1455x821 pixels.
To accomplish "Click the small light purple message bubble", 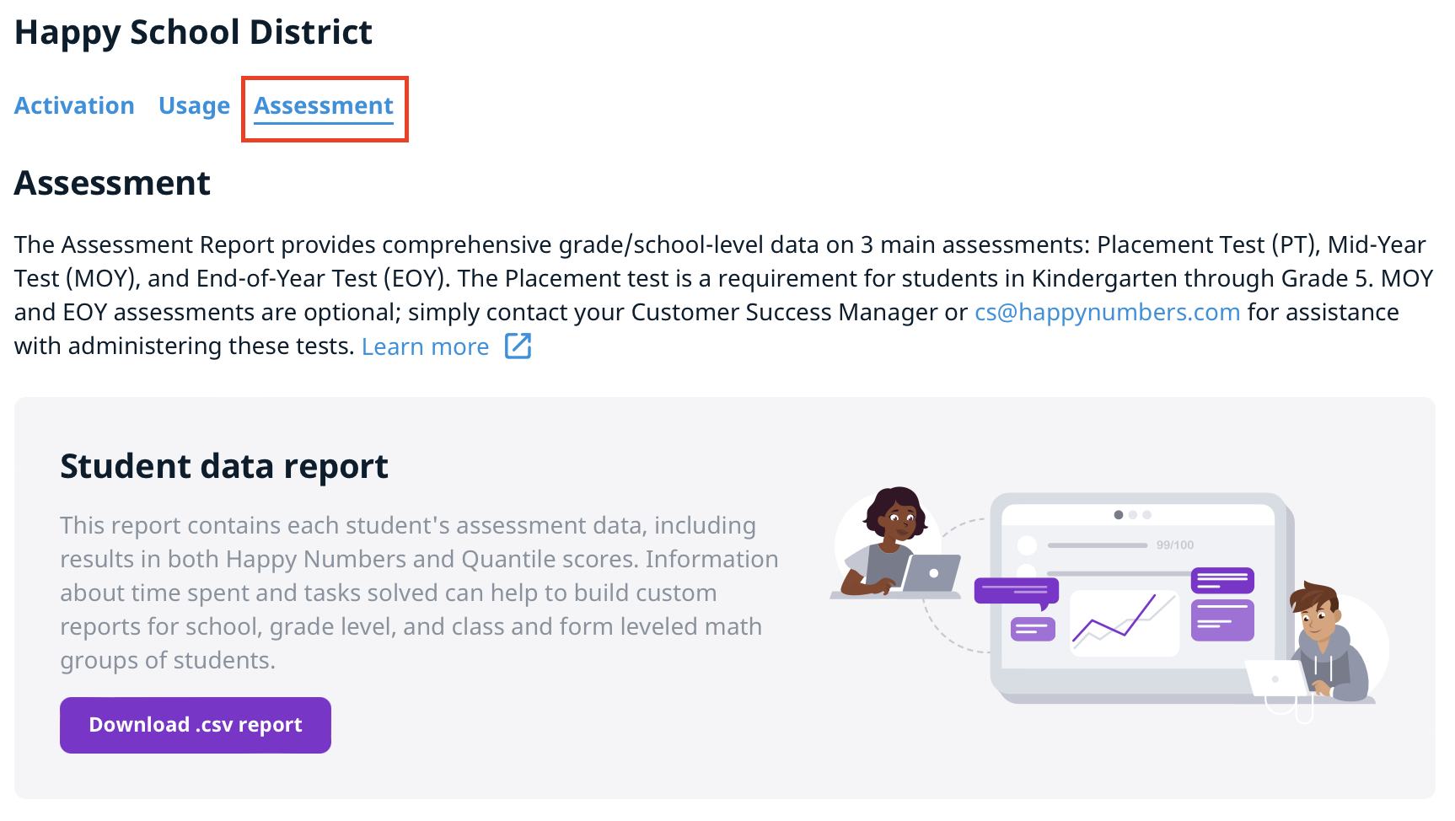I will pyautogui.click(x=1033, y=629).
